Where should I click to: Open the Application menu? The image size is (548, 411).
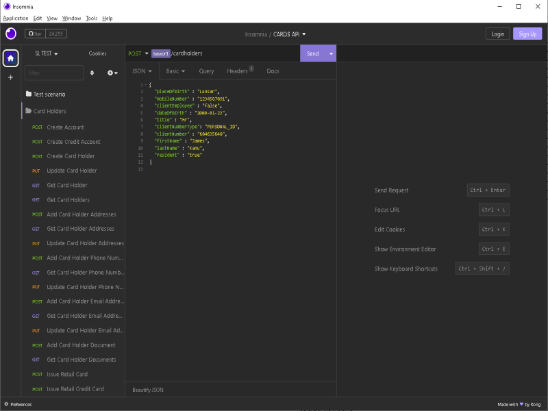tap(15, 18)
